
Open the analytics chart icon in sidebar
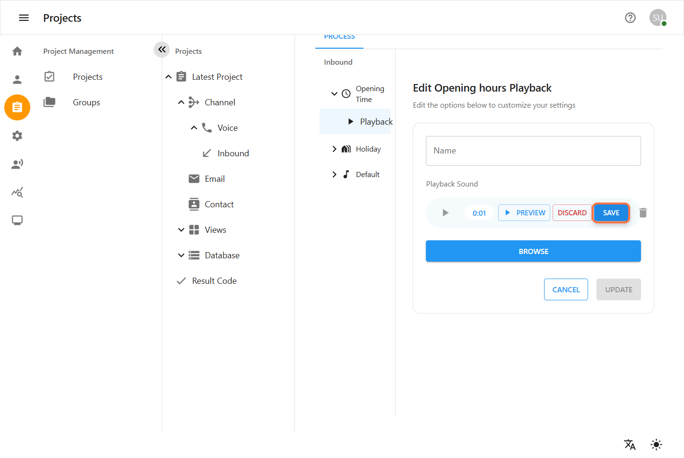[x=17, y=192]
